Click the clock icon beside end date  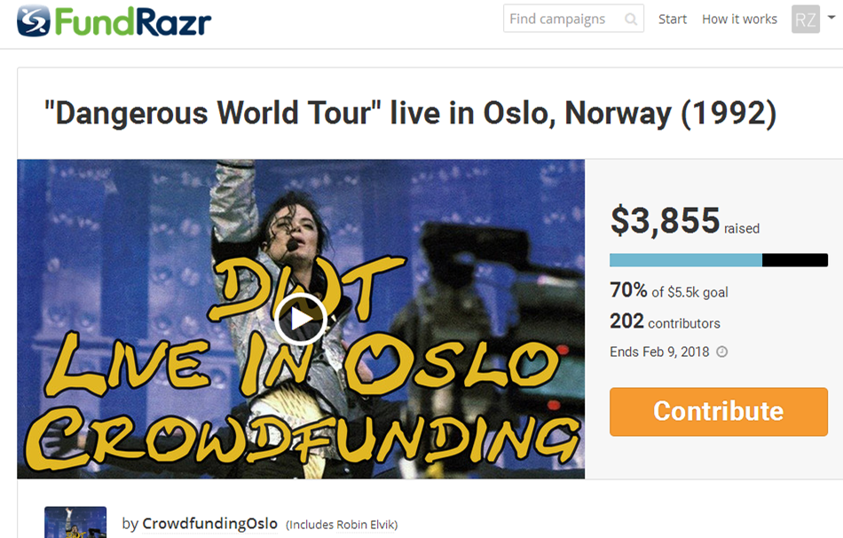pyautogui.click(x=722, y=352)
